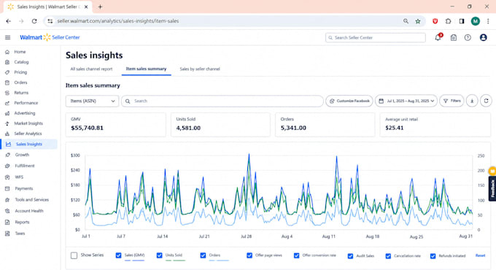Open the Feedback side tab
Viewport: 496px width, 270px height.
click(x=492, y=189)
